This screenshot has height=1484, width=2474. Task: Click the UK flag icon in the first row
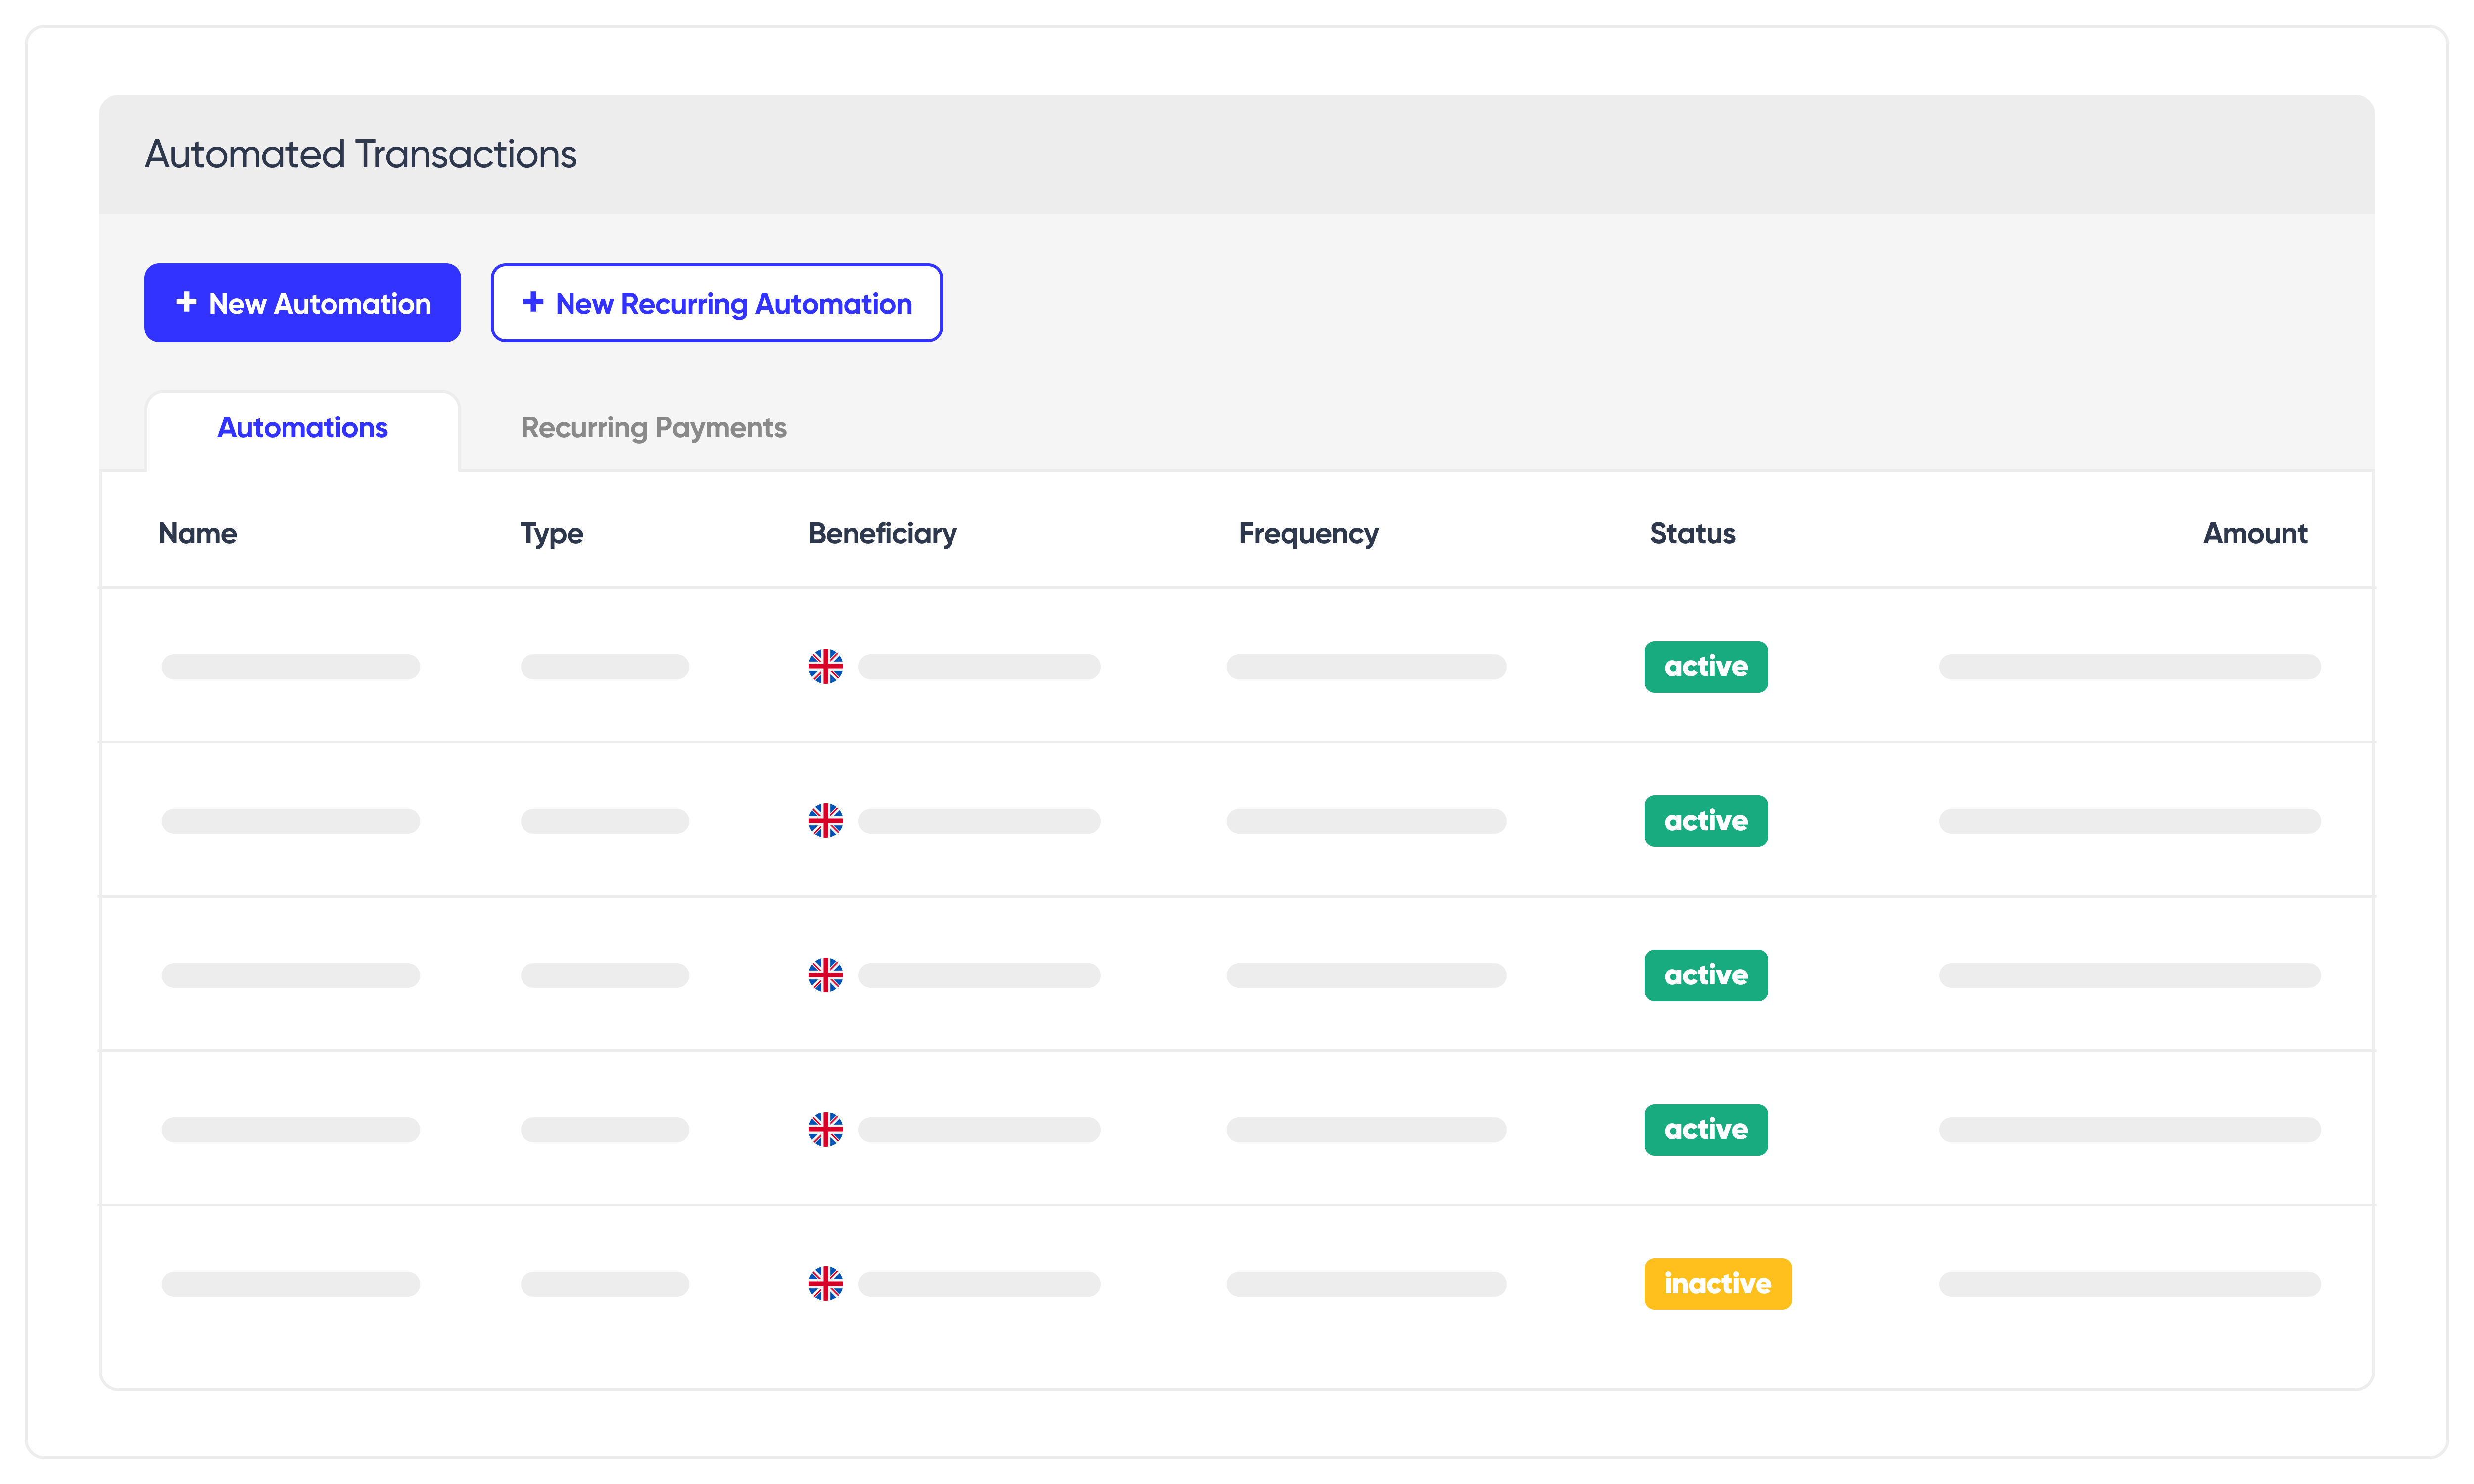825,666
